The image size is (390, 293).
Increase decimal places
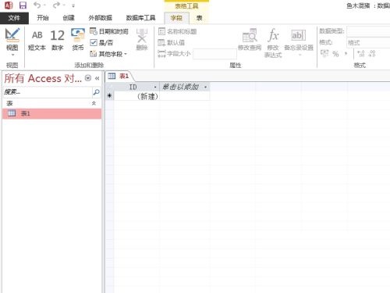360,54
